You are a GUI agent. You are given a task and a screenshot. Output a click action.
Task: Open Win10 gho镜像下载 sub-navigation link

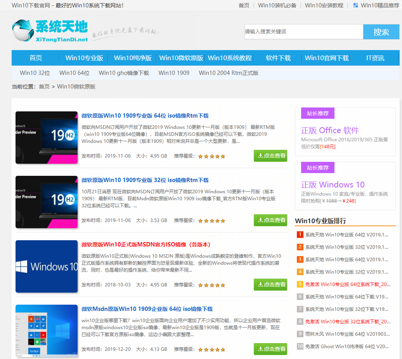pos(124,73)
